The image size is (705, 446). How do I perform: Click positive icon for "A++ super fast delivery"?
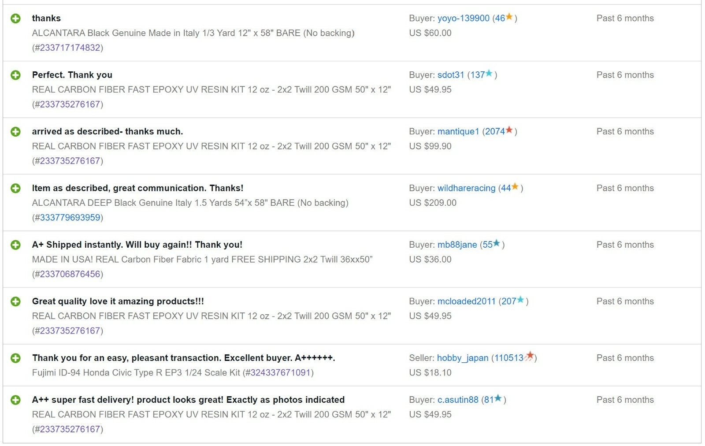click(15, 400)
